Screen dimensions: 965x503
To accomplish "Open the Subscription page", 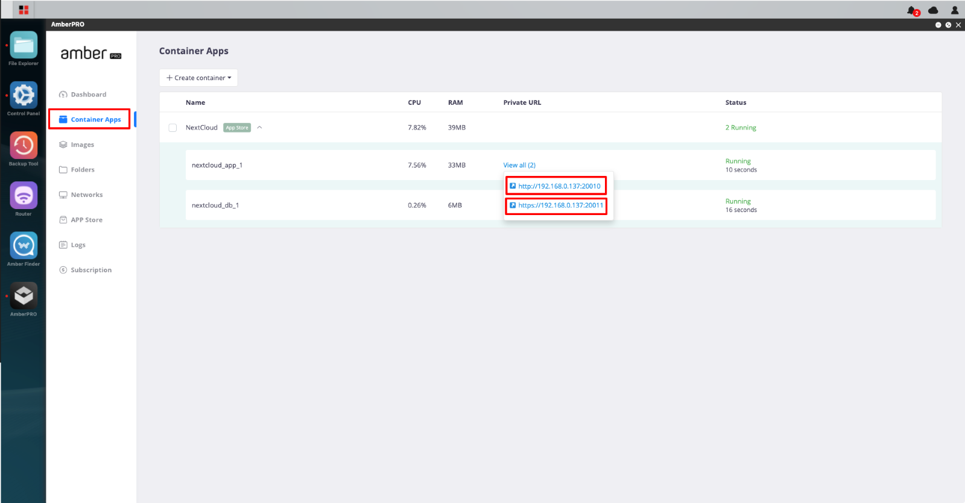I will pyautogui.click(x=91, y=270).
